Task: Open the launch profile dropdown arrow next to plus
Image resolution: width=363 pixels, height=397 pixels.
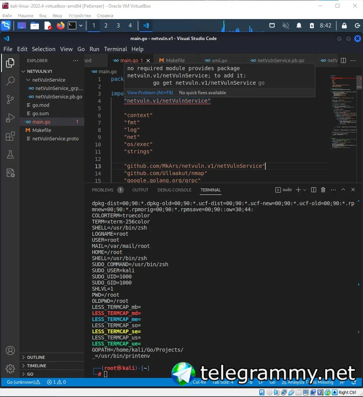Action: tap(305, 190)
